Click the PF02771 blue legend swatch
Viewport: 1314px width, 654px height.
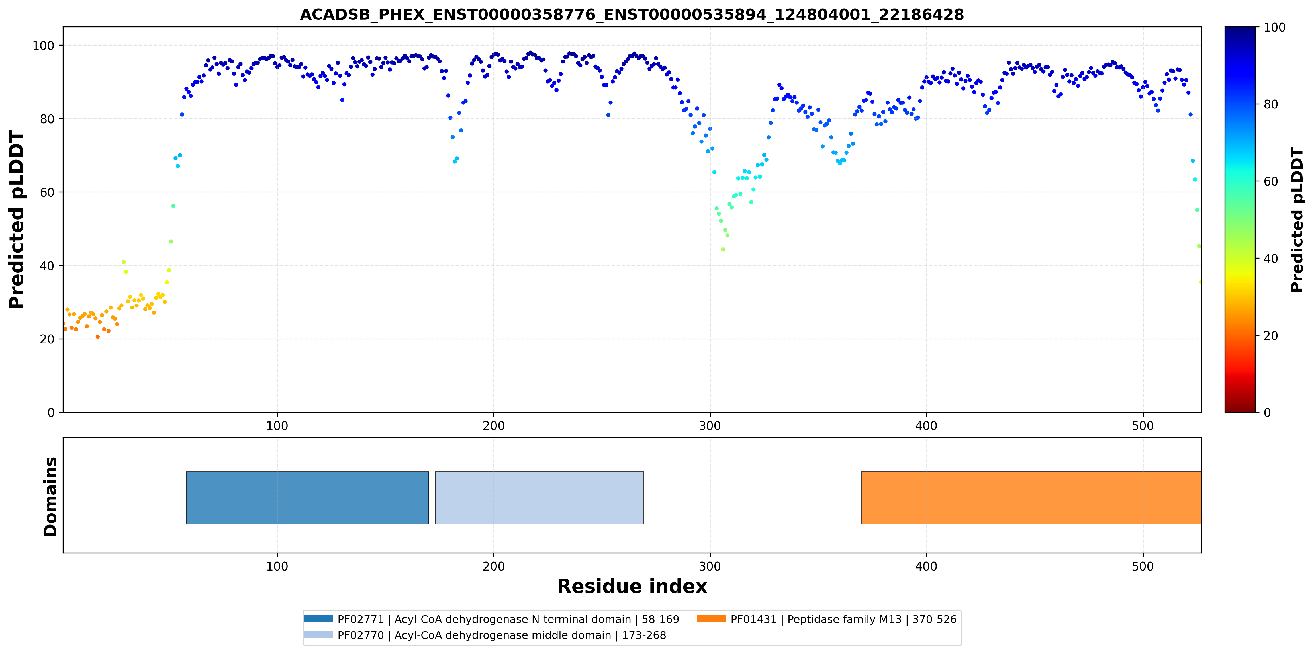(318, 619)
